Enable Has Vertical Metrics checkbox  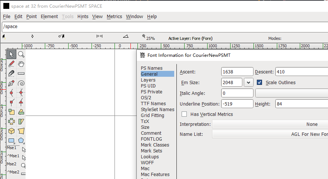(x=184, y=114)
